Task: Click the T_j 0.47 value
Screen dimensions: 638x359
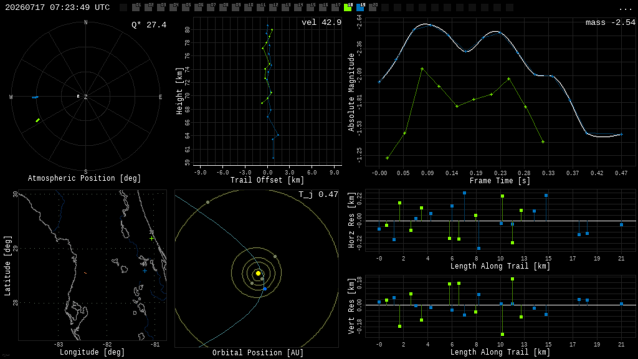Action: (318, 194)
